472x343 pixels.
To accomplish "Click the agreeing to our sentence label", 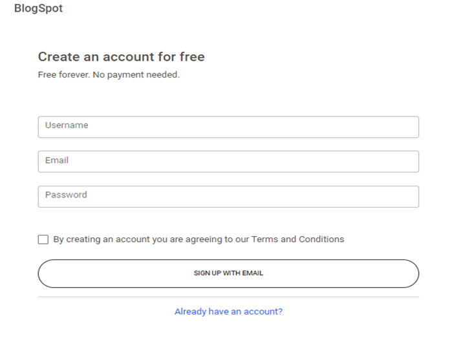I will pyautogui.click(x=217, y=239).
